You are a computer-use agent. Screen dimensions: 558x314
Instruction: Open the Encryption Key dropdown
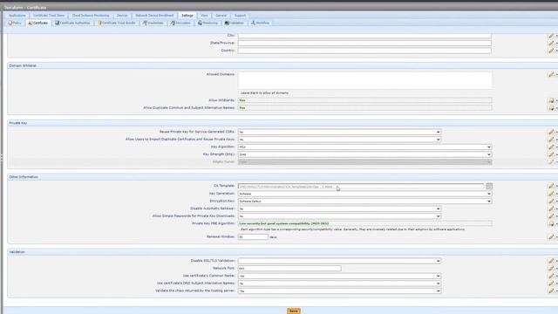point(364,201)
